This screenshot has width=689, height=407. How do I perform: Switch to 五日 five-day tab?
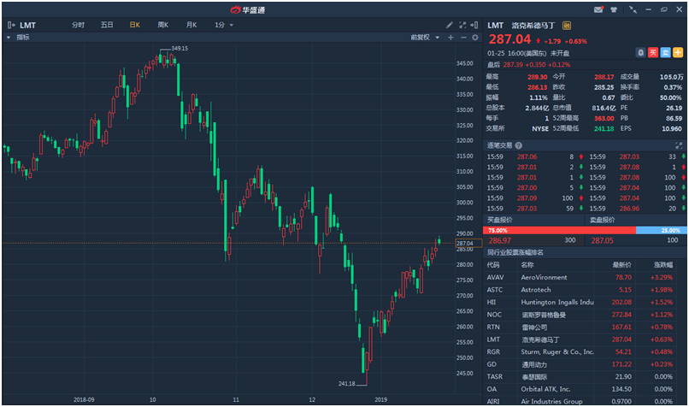[107, 25]
